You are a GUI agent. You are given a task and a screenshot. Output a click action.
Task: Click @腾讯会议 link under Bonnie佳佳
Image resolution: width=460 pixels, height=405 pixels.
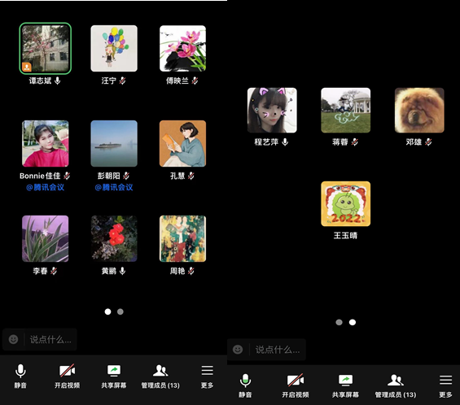(x=45, y=187)
